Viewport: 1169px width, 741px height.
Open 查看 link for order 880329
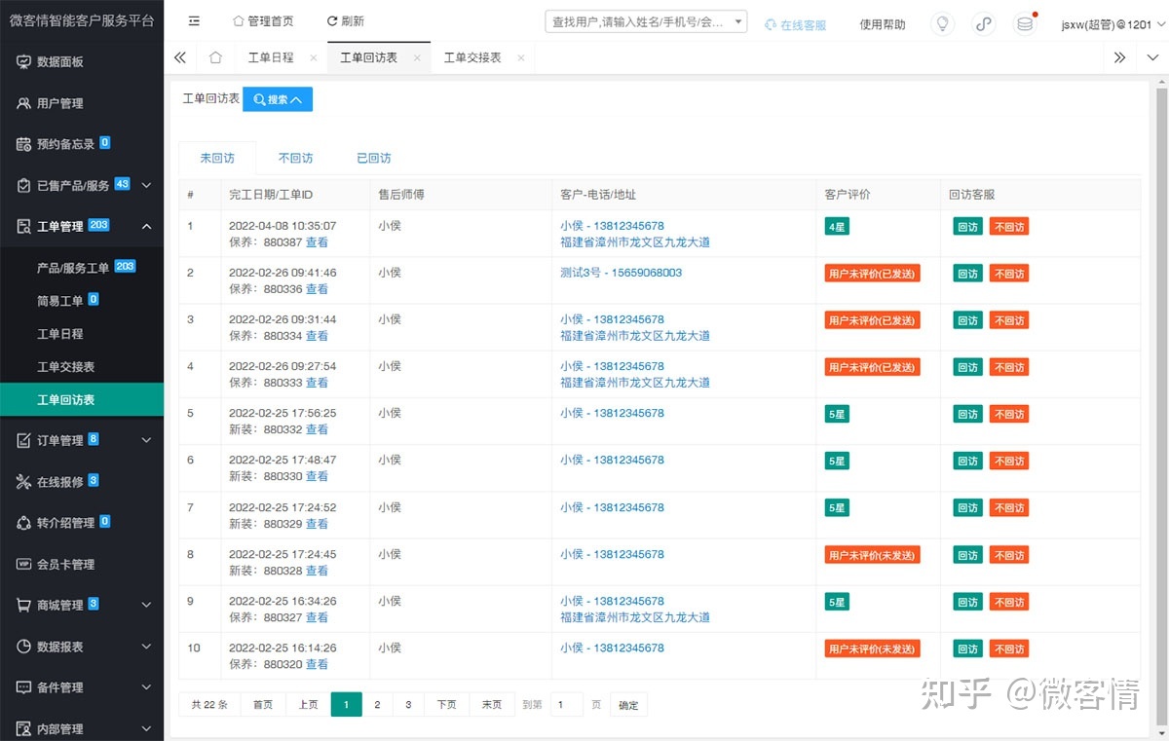pyautogui.click(x=317, y=524)
